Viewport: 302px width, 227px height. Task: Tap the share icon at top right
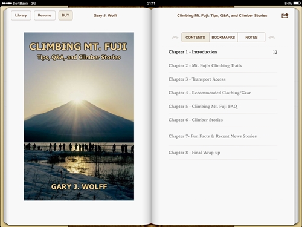coord(284,16)
